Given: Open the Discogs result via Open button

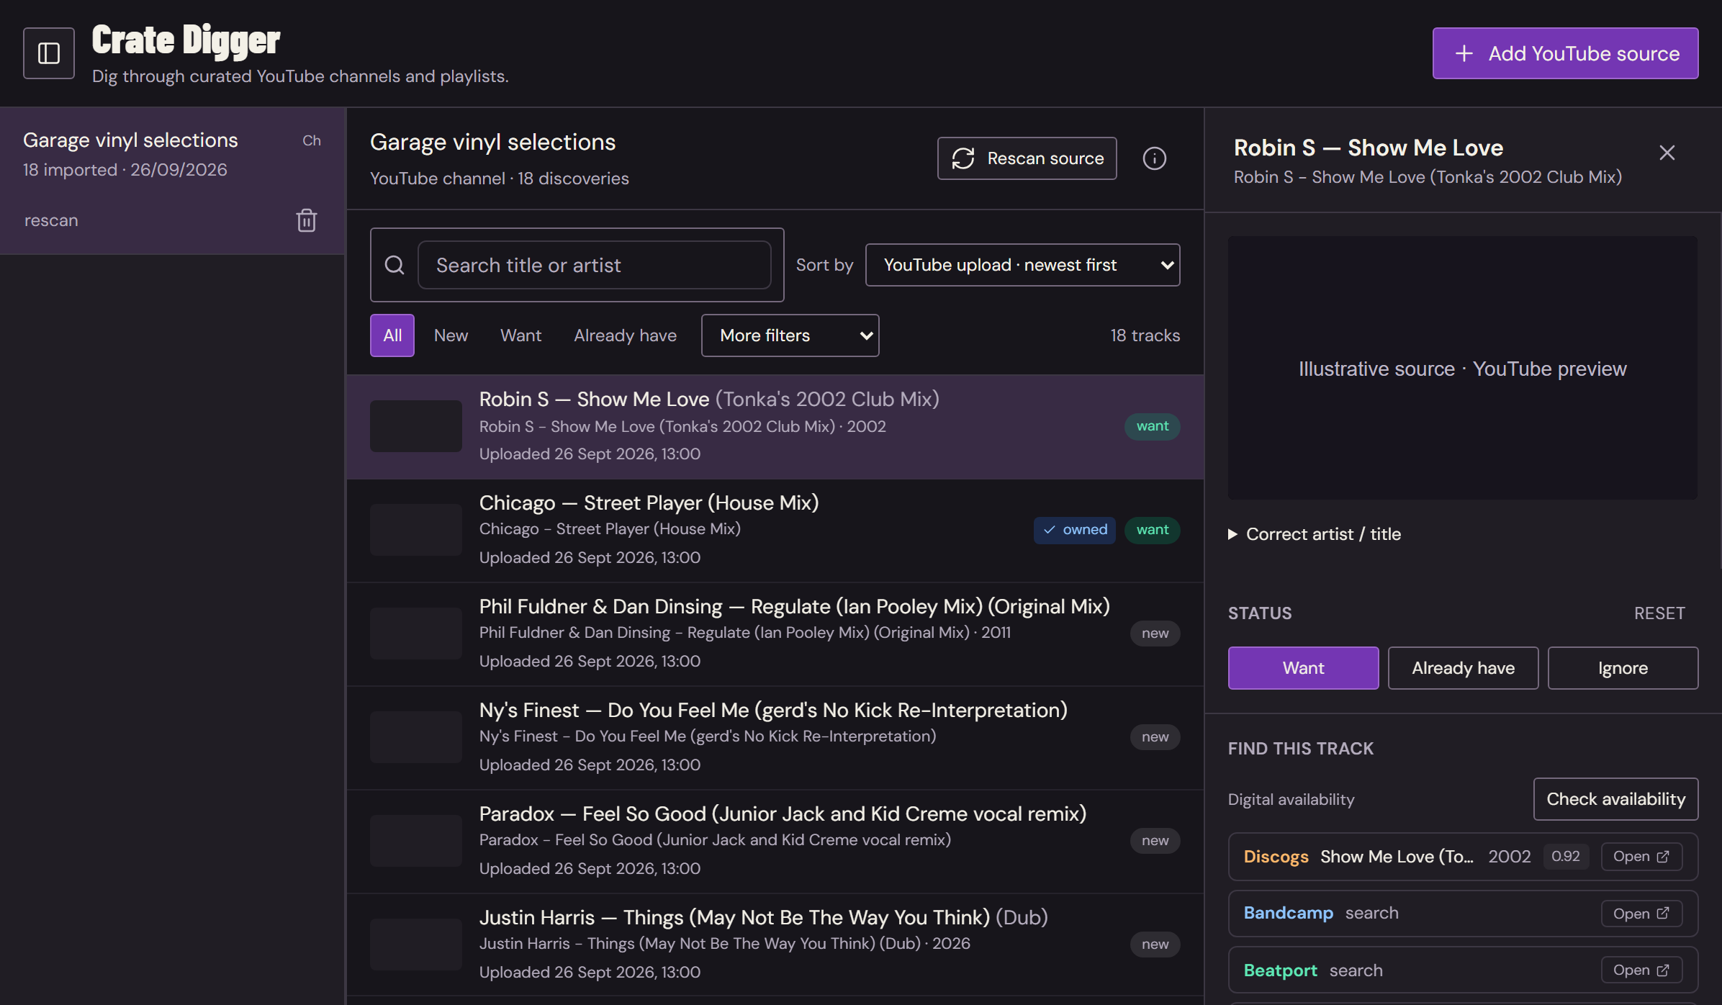Looking at the screenshot, I should (1641, 857).
